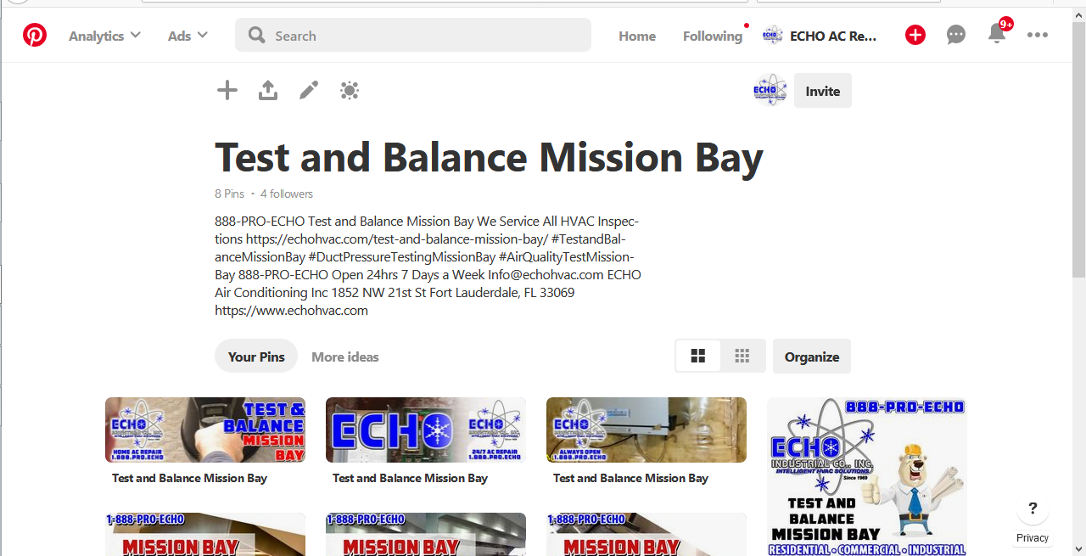The image size is (1086, 556).
Task: Click the pencil edit board icon
Action: (x=309, y=90)
